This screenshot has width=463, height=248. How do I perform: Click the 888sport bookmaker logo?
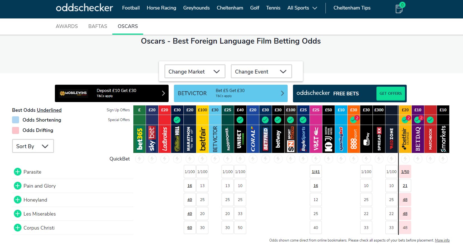[354, 139]
